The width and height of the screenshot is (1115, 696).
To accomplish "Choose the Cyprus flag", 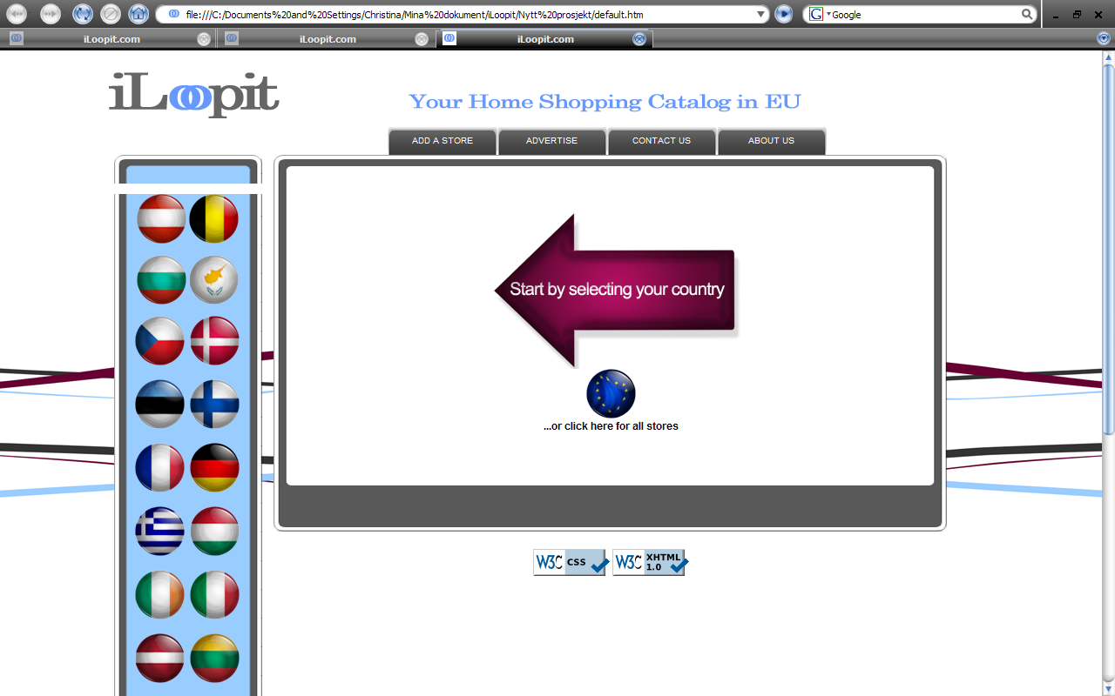I will pos(213,279).
